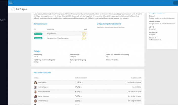178x105 pixels.
Task: Click green tag on Projektledare row
Action: [x=38, y=34]
